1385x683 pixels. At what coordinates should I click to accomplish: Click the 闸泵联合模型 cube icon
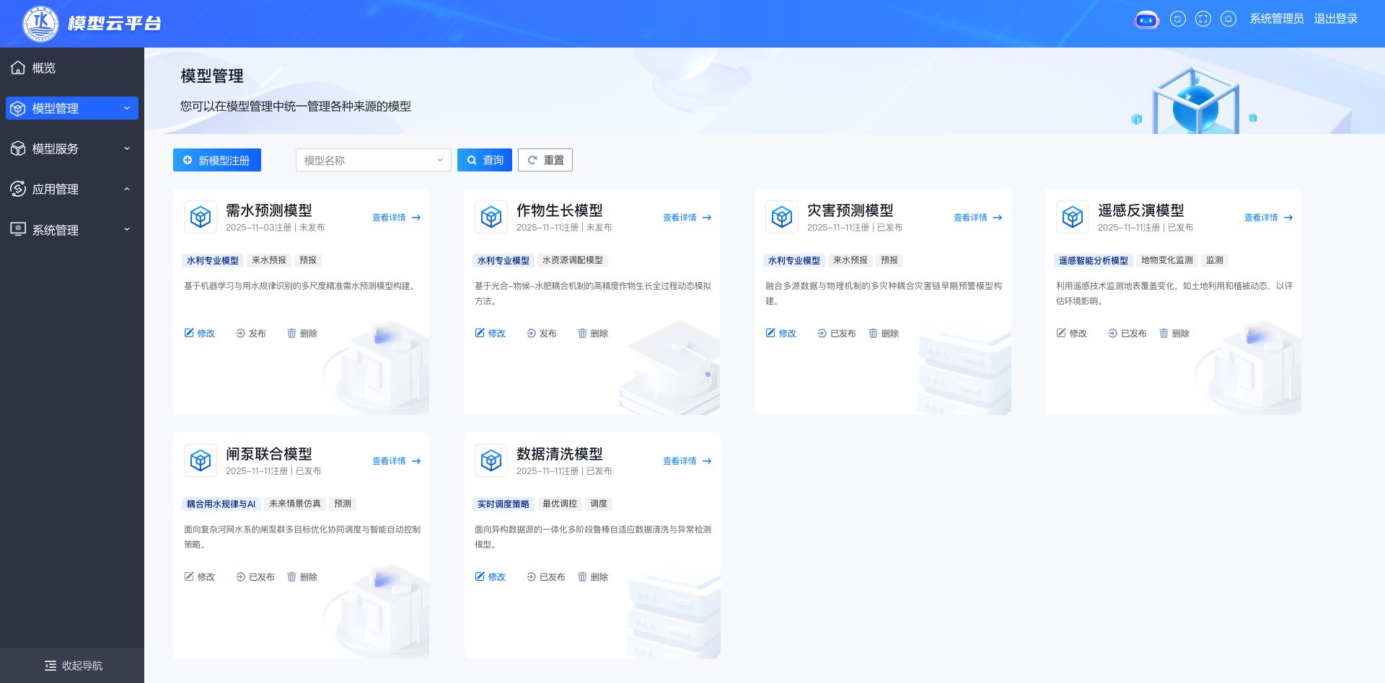[x=201, y=460]
